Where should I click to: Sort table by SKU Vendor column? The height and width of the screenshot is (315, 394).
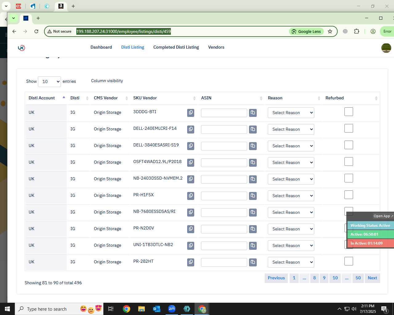click(x=164, y=98)
